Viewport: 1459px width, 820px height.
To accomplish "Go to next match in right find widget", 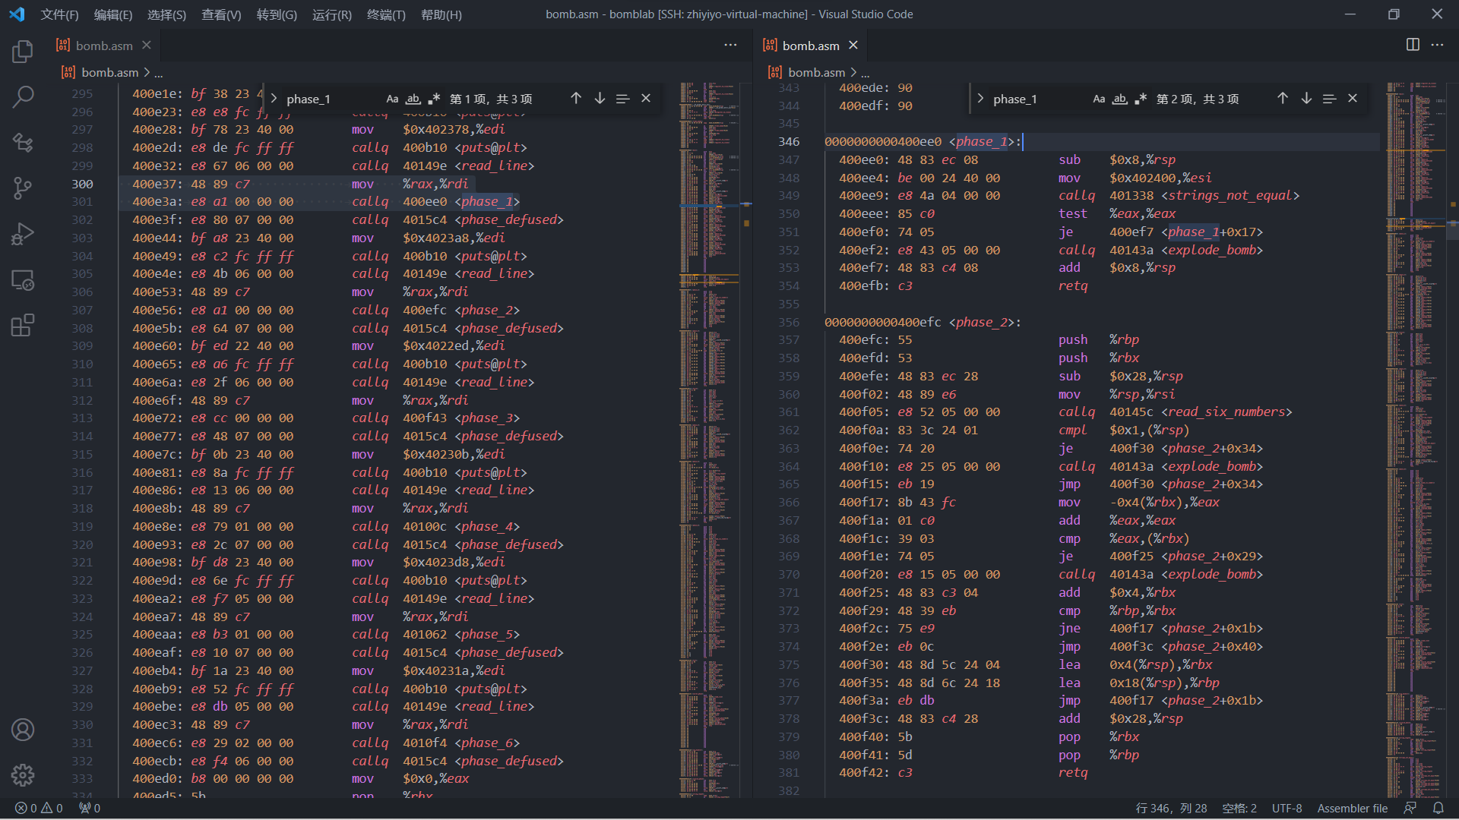I will coord(1306,99).
